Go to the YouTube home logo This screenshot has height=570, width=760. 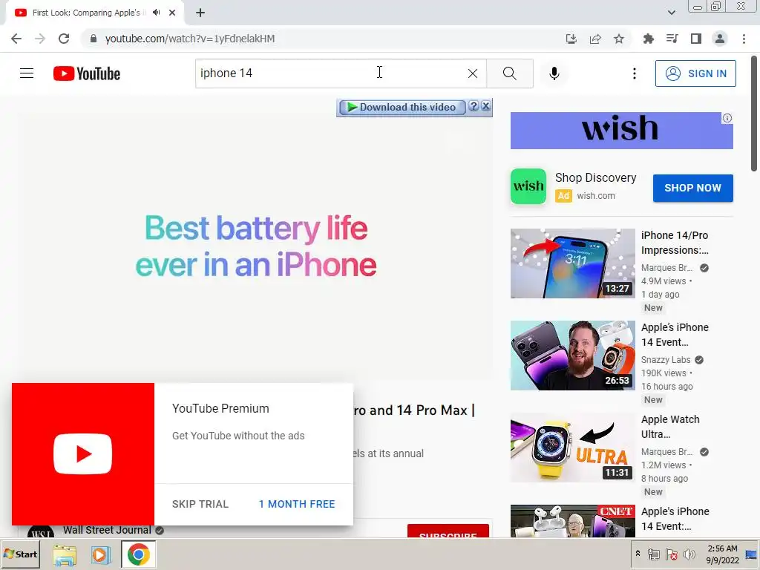[x=87, y=73]
